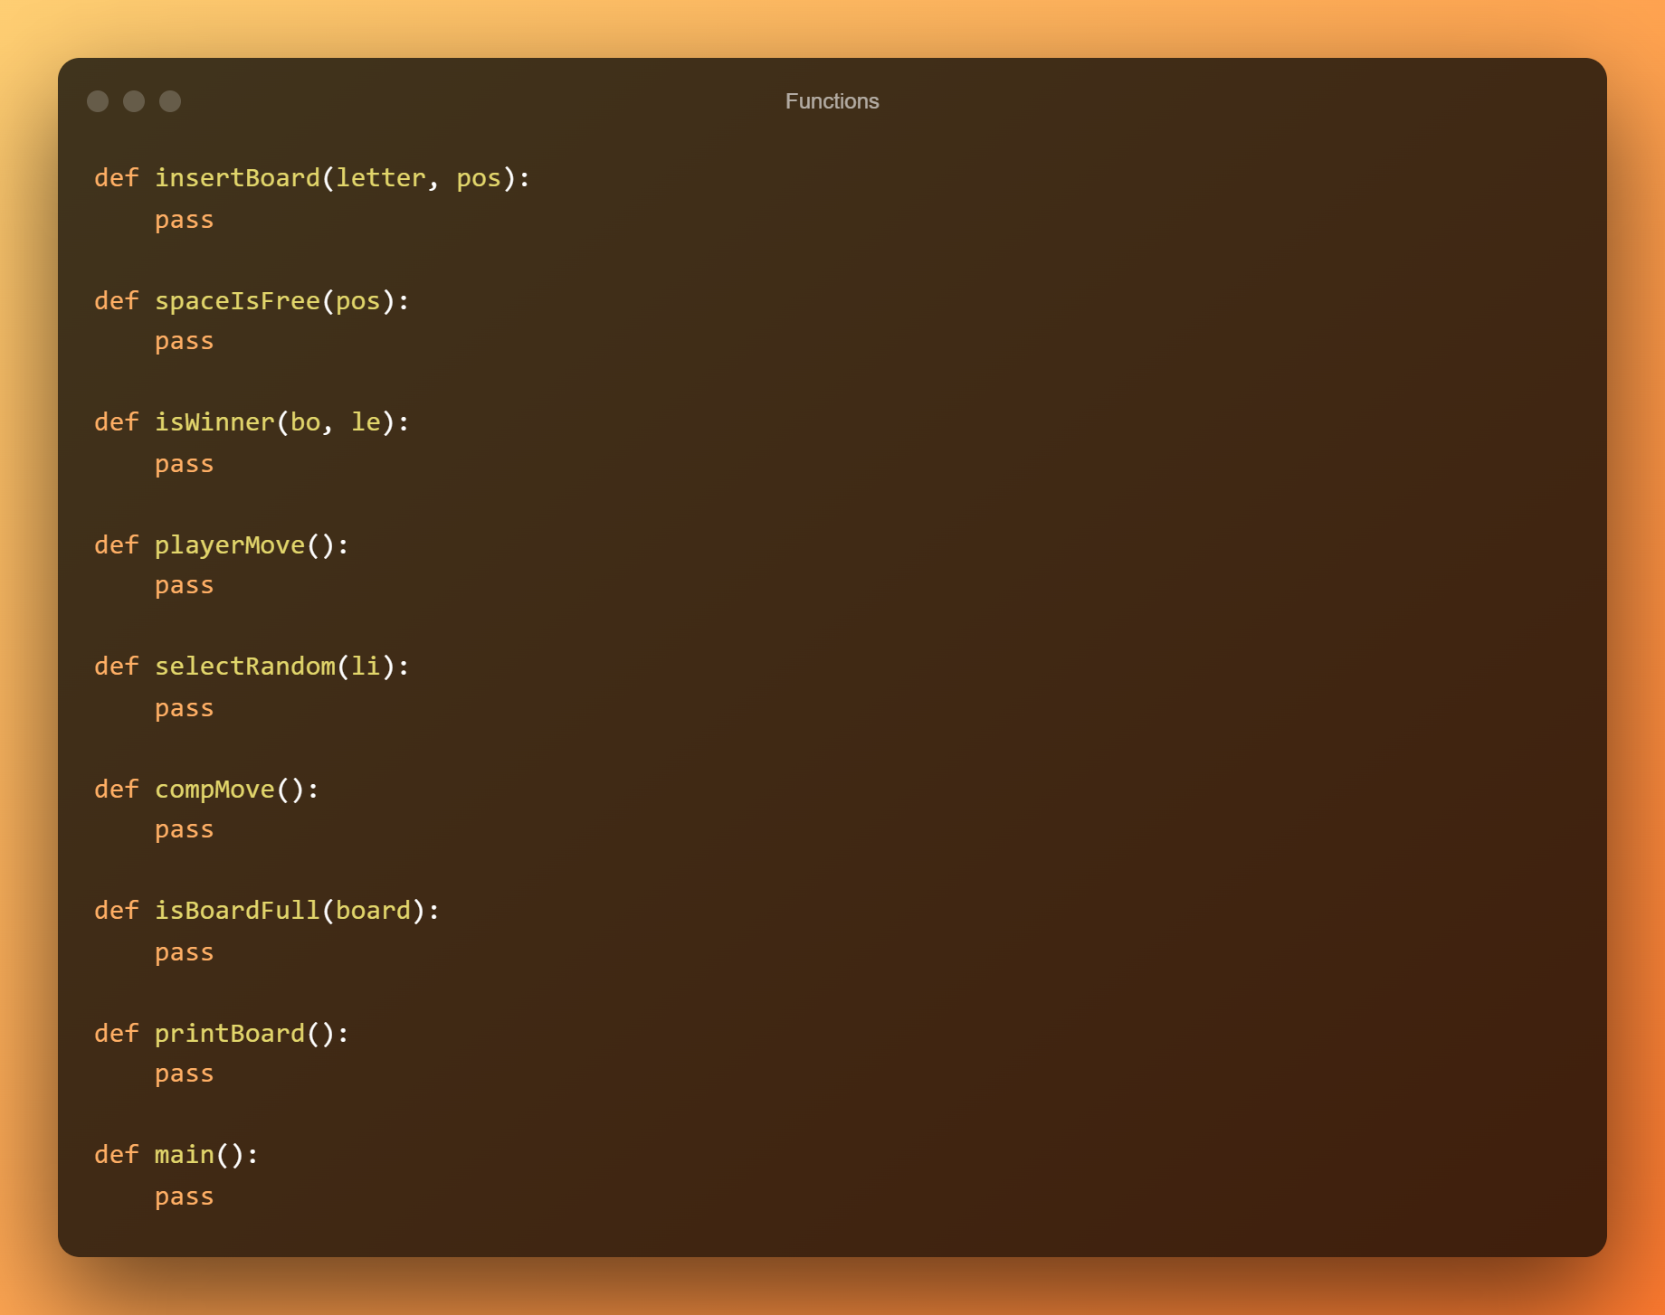Click the def keyword before spaceIsFree
The height and width of the screenshot is (1315, 1665).
click(117, 300)
